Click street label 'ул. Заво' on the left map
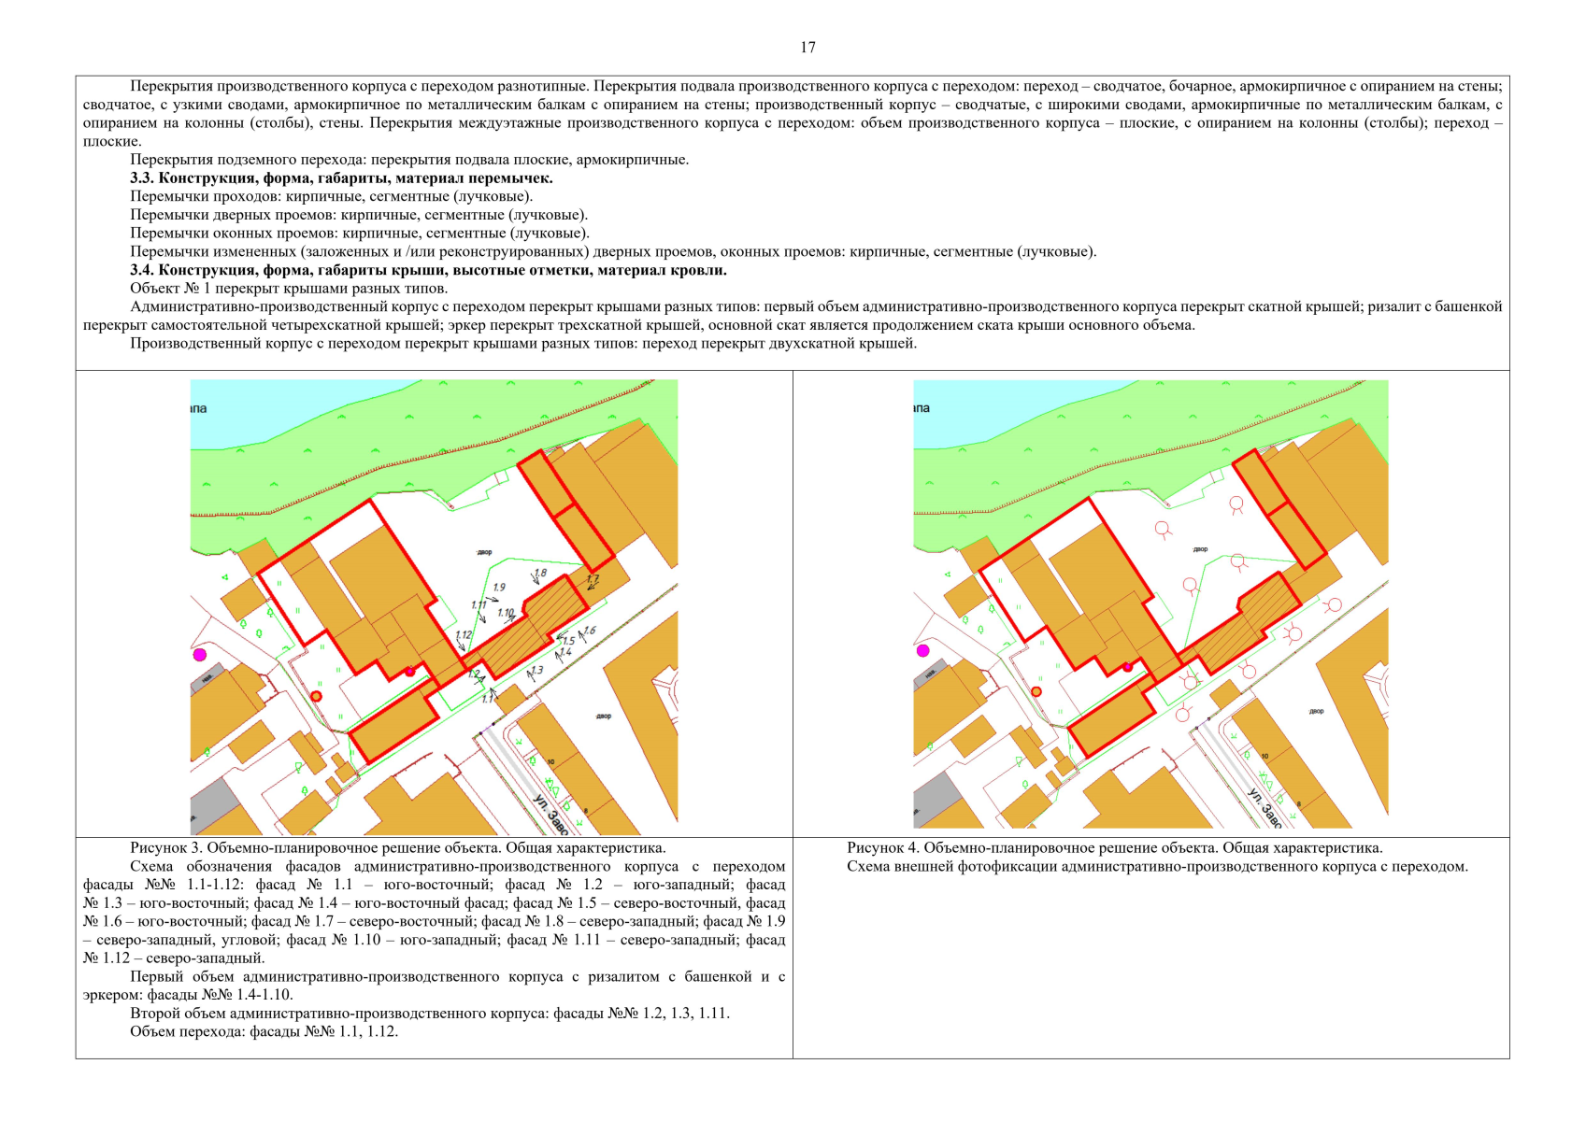Image resolution: width=1586 pixels, height=1121 pixels. [551, 814]
